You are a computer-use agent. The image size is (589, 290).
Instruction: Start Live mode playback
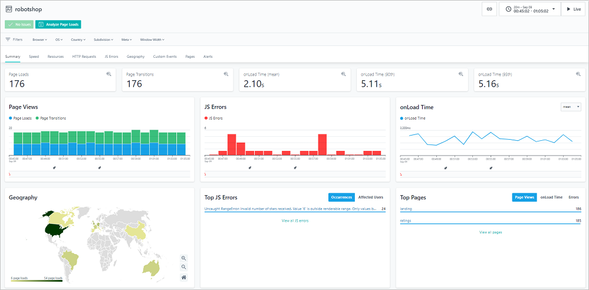[x=572, y=9]
